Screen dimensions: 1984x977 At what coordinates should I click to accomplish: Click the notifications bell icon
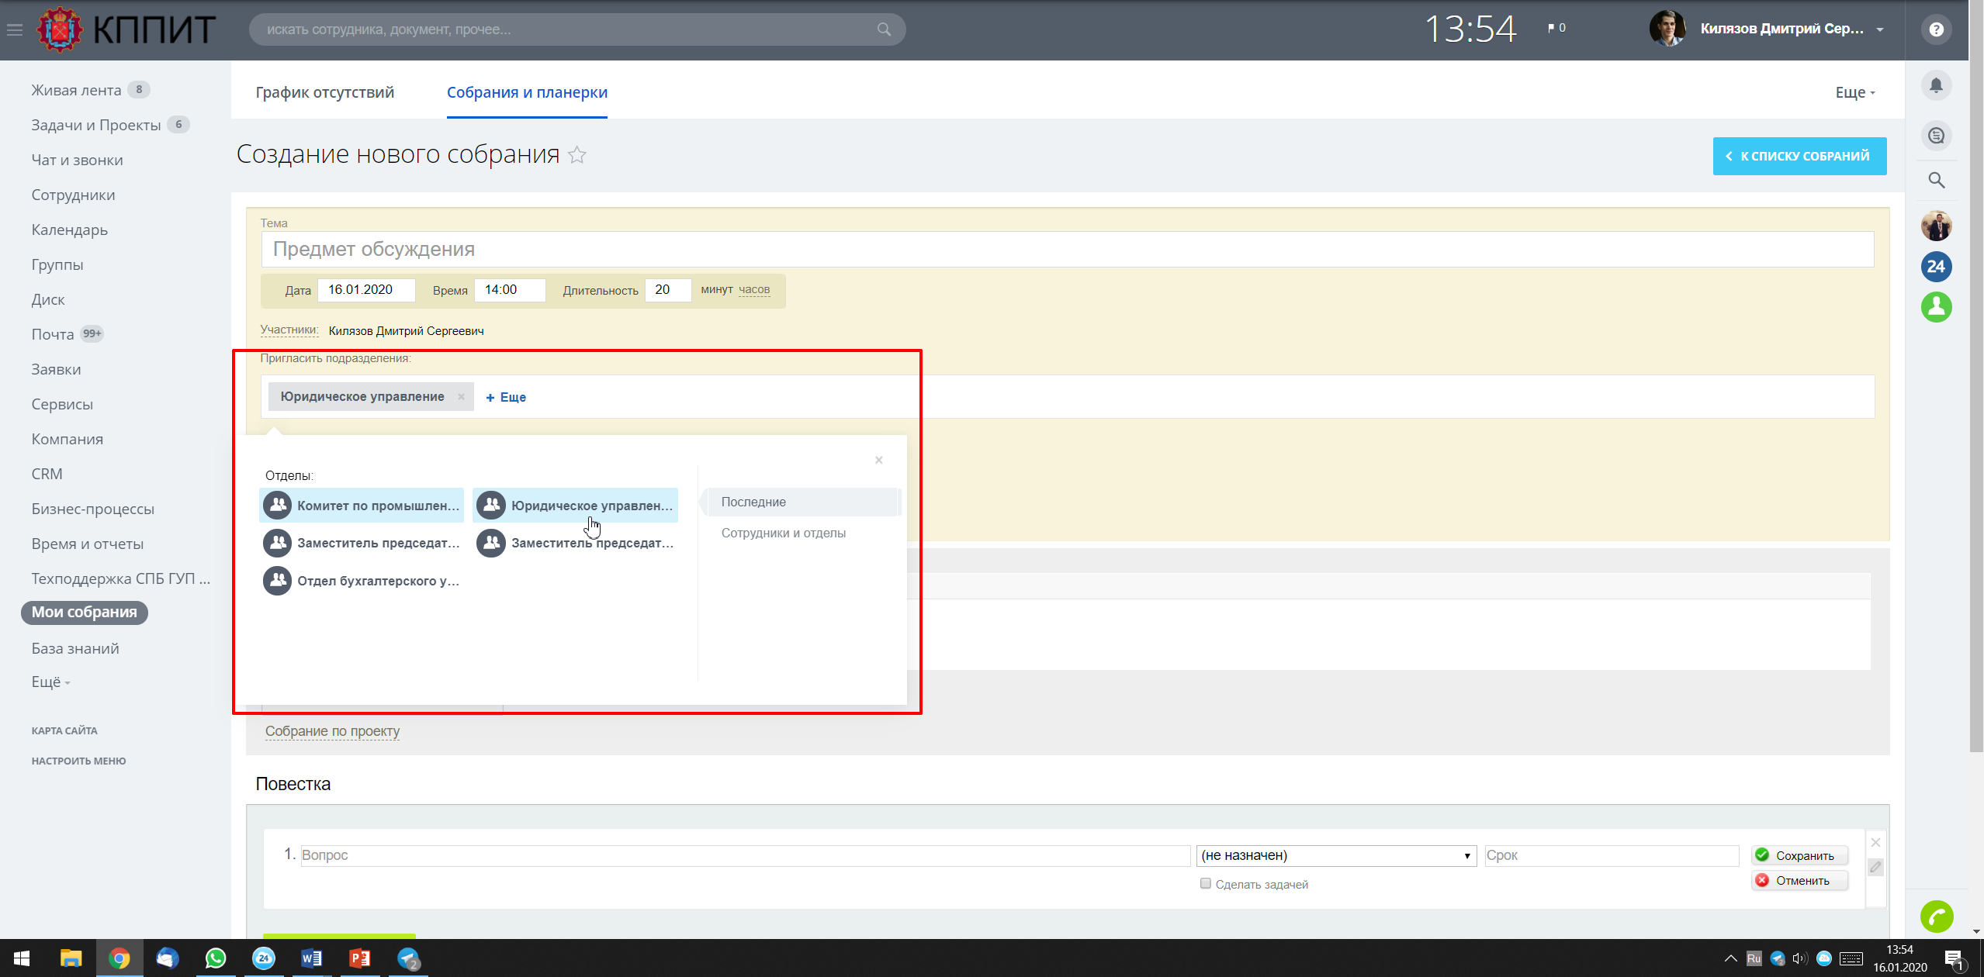(x=1936, y=85)
